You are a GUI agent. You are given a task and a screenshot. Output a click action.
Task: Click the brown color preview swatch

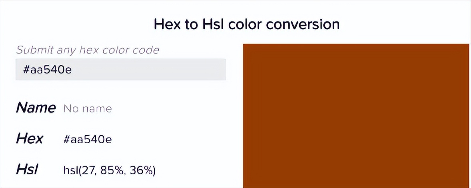point(356,116)
